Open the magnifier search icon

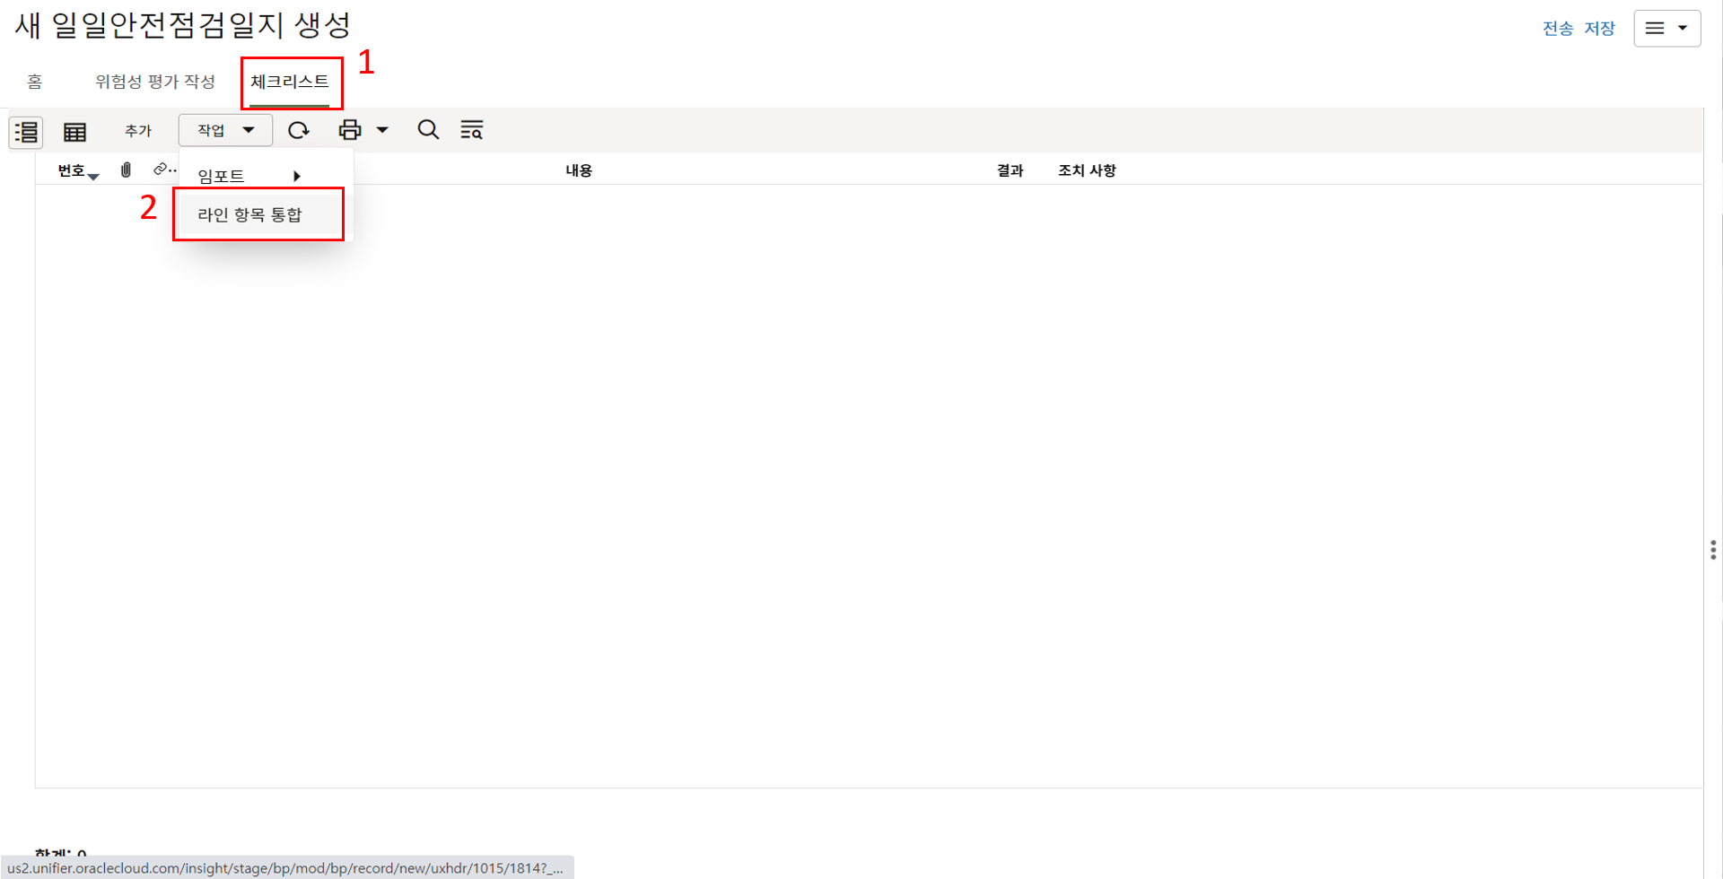click(x=428, y=130)
